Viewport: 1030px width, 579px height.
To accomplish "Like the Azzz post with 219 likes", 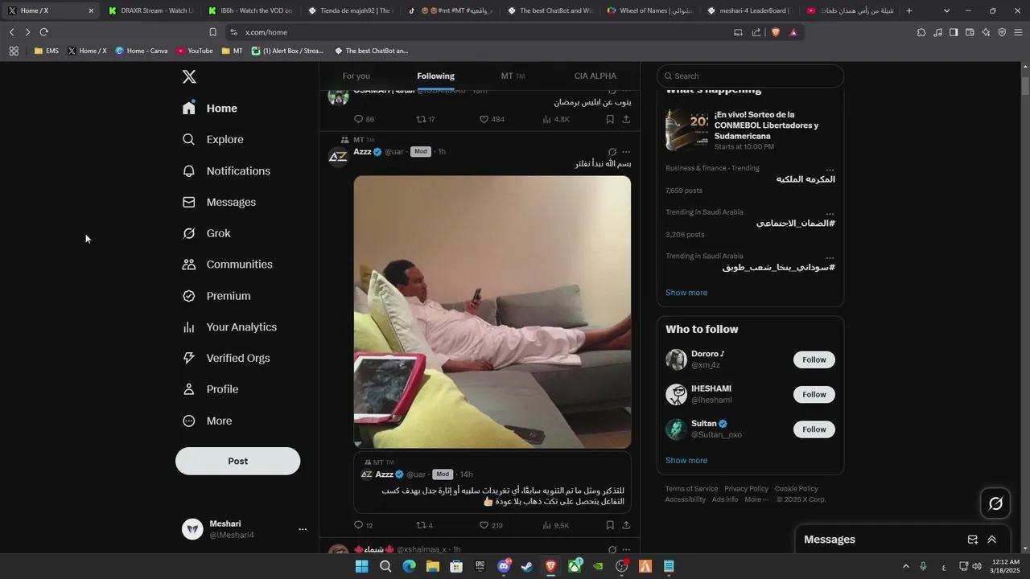I will pyautogui.click(x=491, y=525).
